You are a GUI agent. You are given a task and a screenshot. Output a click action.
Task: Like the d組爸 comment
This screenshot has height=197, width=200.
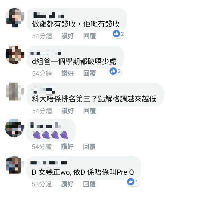coord(68,73)
